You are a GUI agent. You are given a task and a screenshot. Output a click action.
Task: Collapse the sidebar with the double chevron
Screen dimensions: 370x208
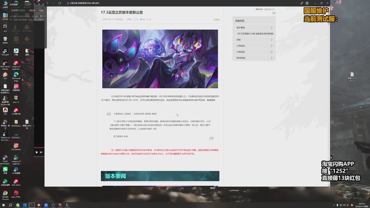coord(274,13)
